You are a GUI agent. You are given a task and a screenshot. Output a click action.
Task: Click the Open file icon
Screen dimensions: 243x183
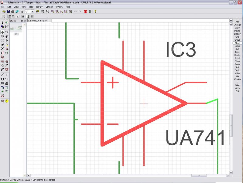(x=4, y=11)
